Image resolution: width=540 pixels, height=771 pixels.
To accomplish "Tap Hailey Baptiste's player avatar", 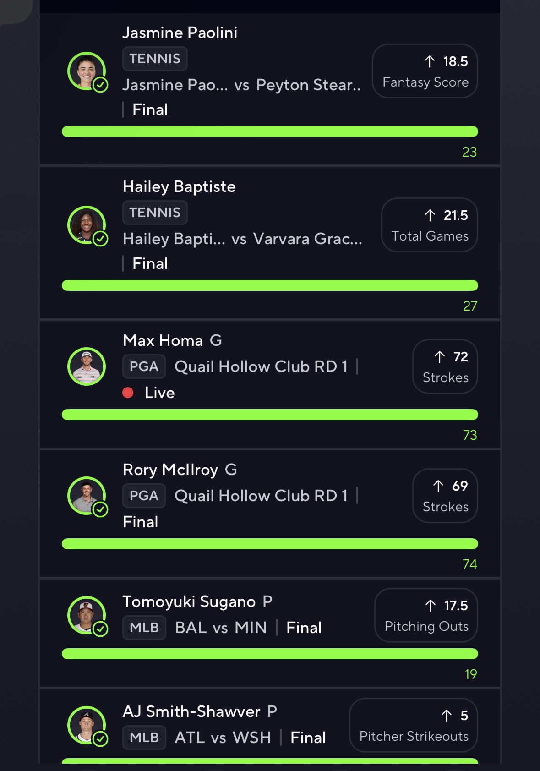I will click(87, 225).
